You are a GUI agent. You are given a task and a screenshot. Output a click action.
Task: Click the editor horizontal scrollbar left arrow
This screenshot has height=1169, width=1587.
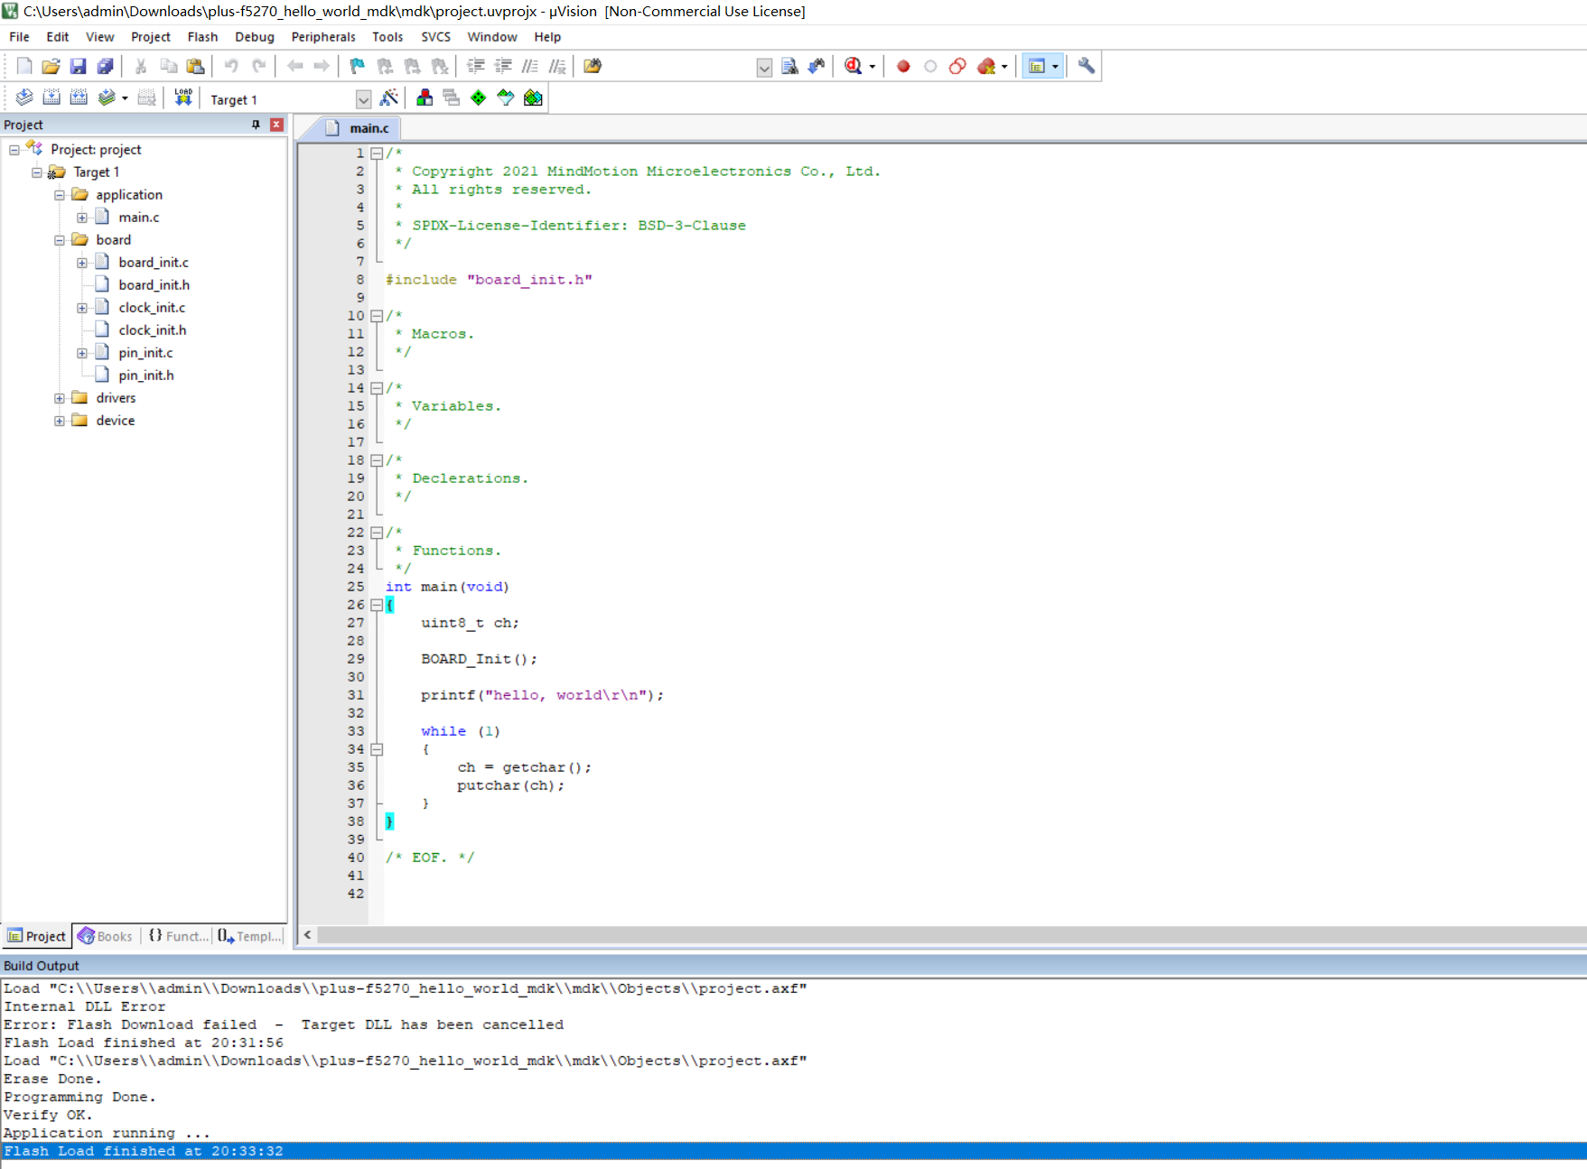click(308, 935)
